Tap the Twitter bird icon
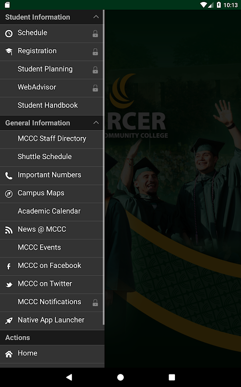241x387 pixels. [9, 285]
